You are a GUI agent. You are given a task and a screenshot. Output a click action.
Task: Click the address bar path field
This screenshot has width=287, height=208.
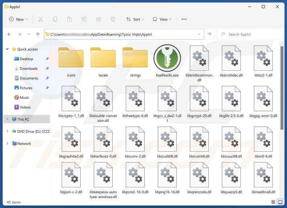(124, 34)
